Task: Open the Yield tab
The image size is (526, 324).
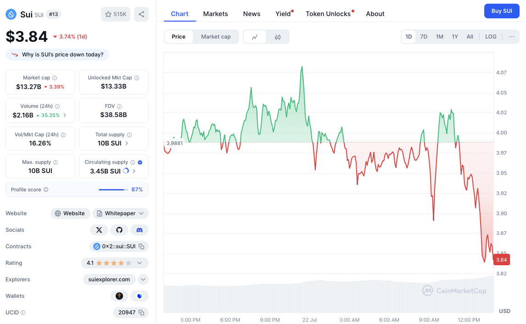Action: click(283, 14)
